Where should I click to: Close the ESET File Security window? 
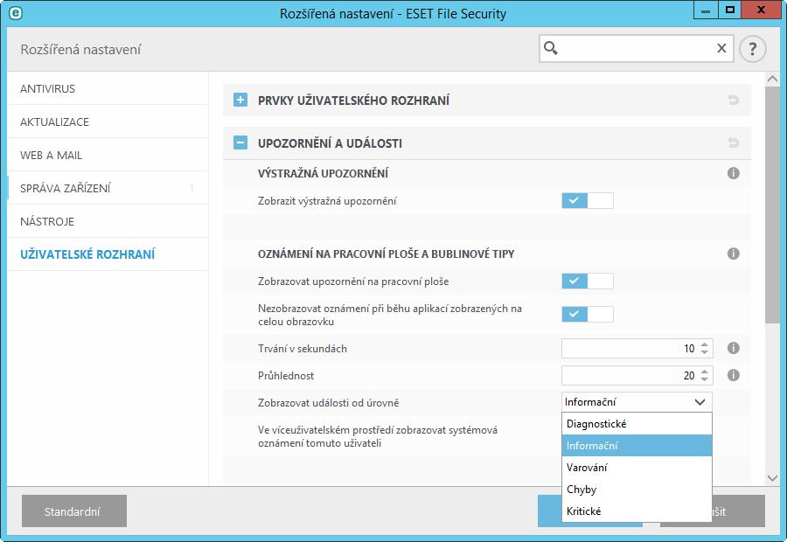tap(761, 10)
